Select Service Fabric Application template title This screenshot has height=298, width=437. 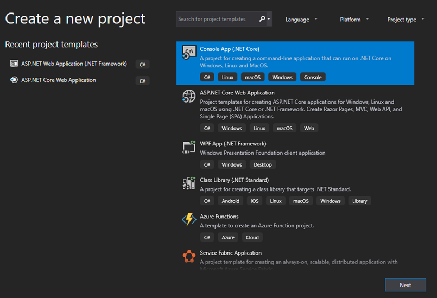tap(231, 253)
